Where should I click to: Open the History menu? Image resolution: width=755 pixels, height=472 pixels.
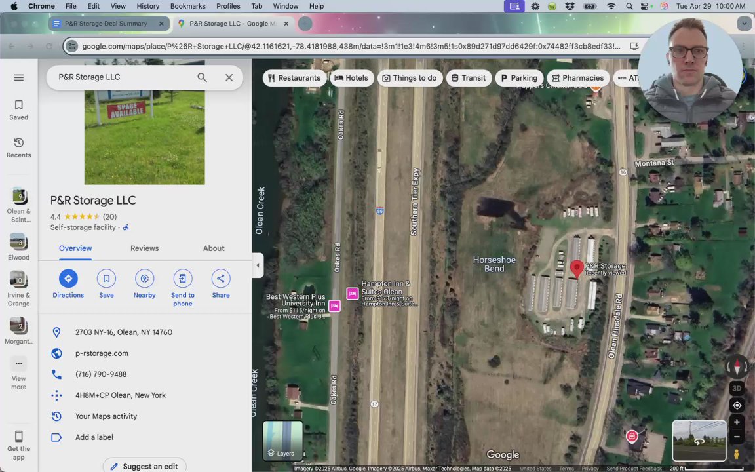pos(148,7)
